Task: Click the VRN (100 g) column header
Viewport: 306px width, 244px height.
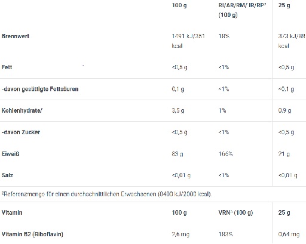Action: click(x=235, y=212)
